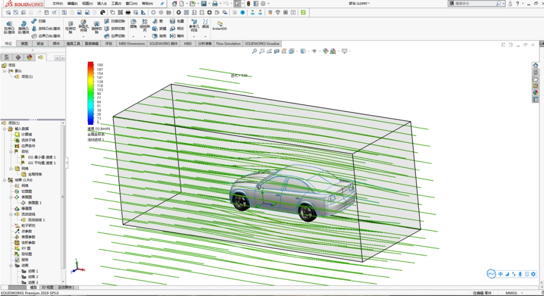Open the Appearances color ball icon in task pane
This screenshot has height=296, width=544.
click(535, 92)
